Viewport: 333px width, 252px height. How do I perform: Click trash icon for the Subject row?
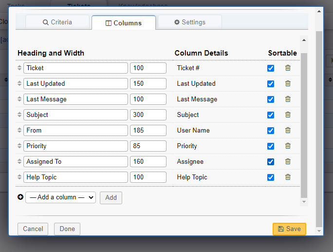pos(288,115)
